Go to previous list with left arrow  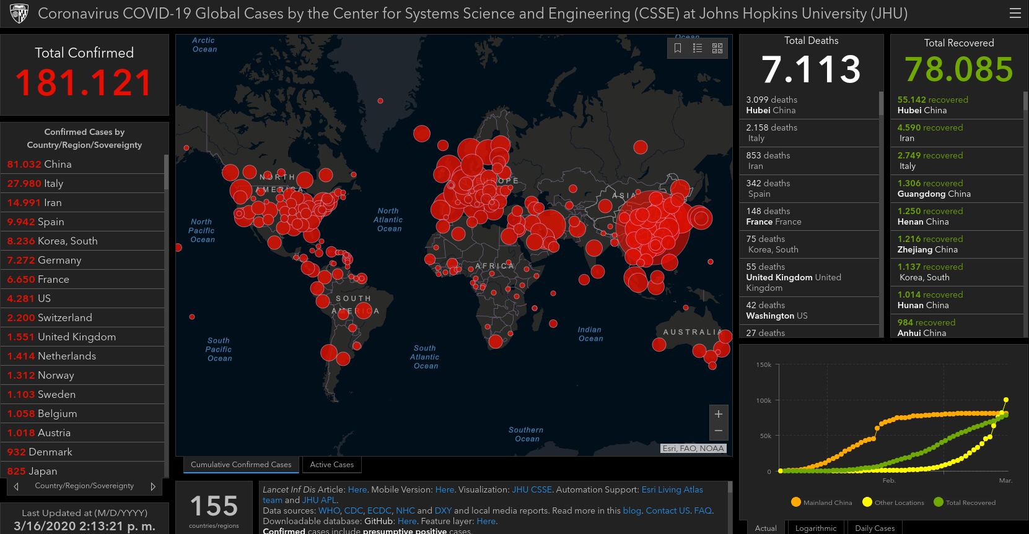point(16,486)
